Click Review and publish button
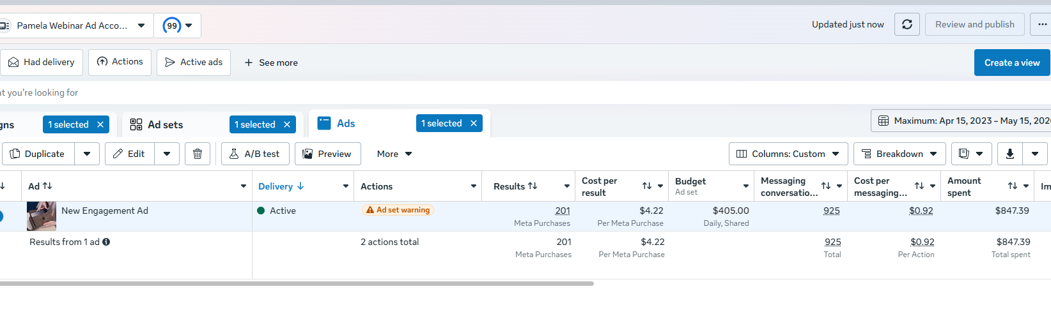The height and width of the screenshot is (312, 1051). [974, 24]
